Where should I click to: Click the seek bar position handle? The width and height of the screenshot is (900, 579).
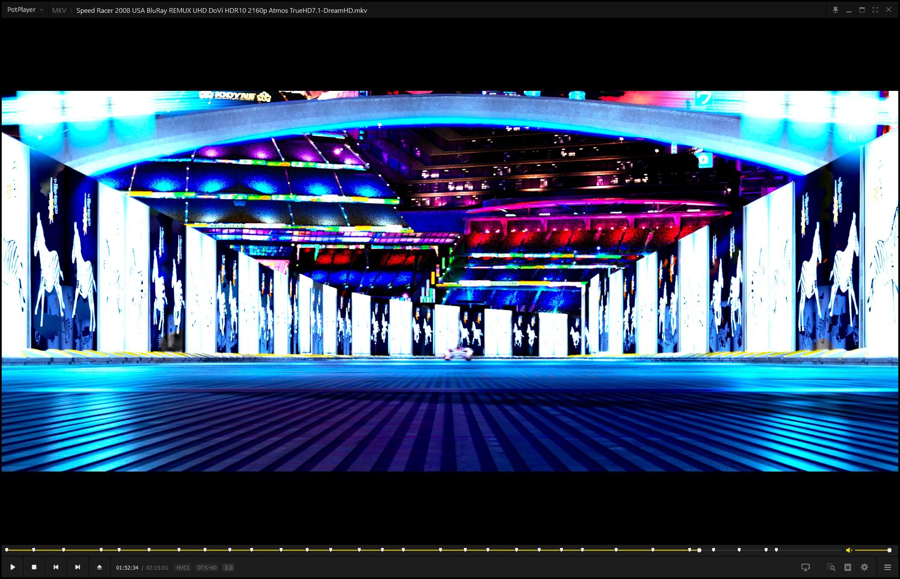pyautogui.click(x=699, y=550)
